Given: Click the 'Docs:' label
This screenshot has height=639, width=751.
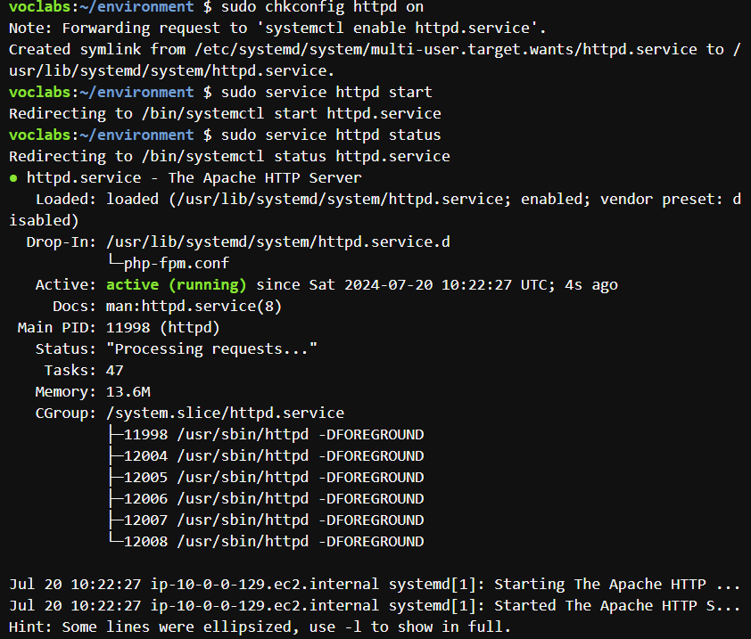Looking at the screenshot, I should pyautogui.click(x=75, y=307).
